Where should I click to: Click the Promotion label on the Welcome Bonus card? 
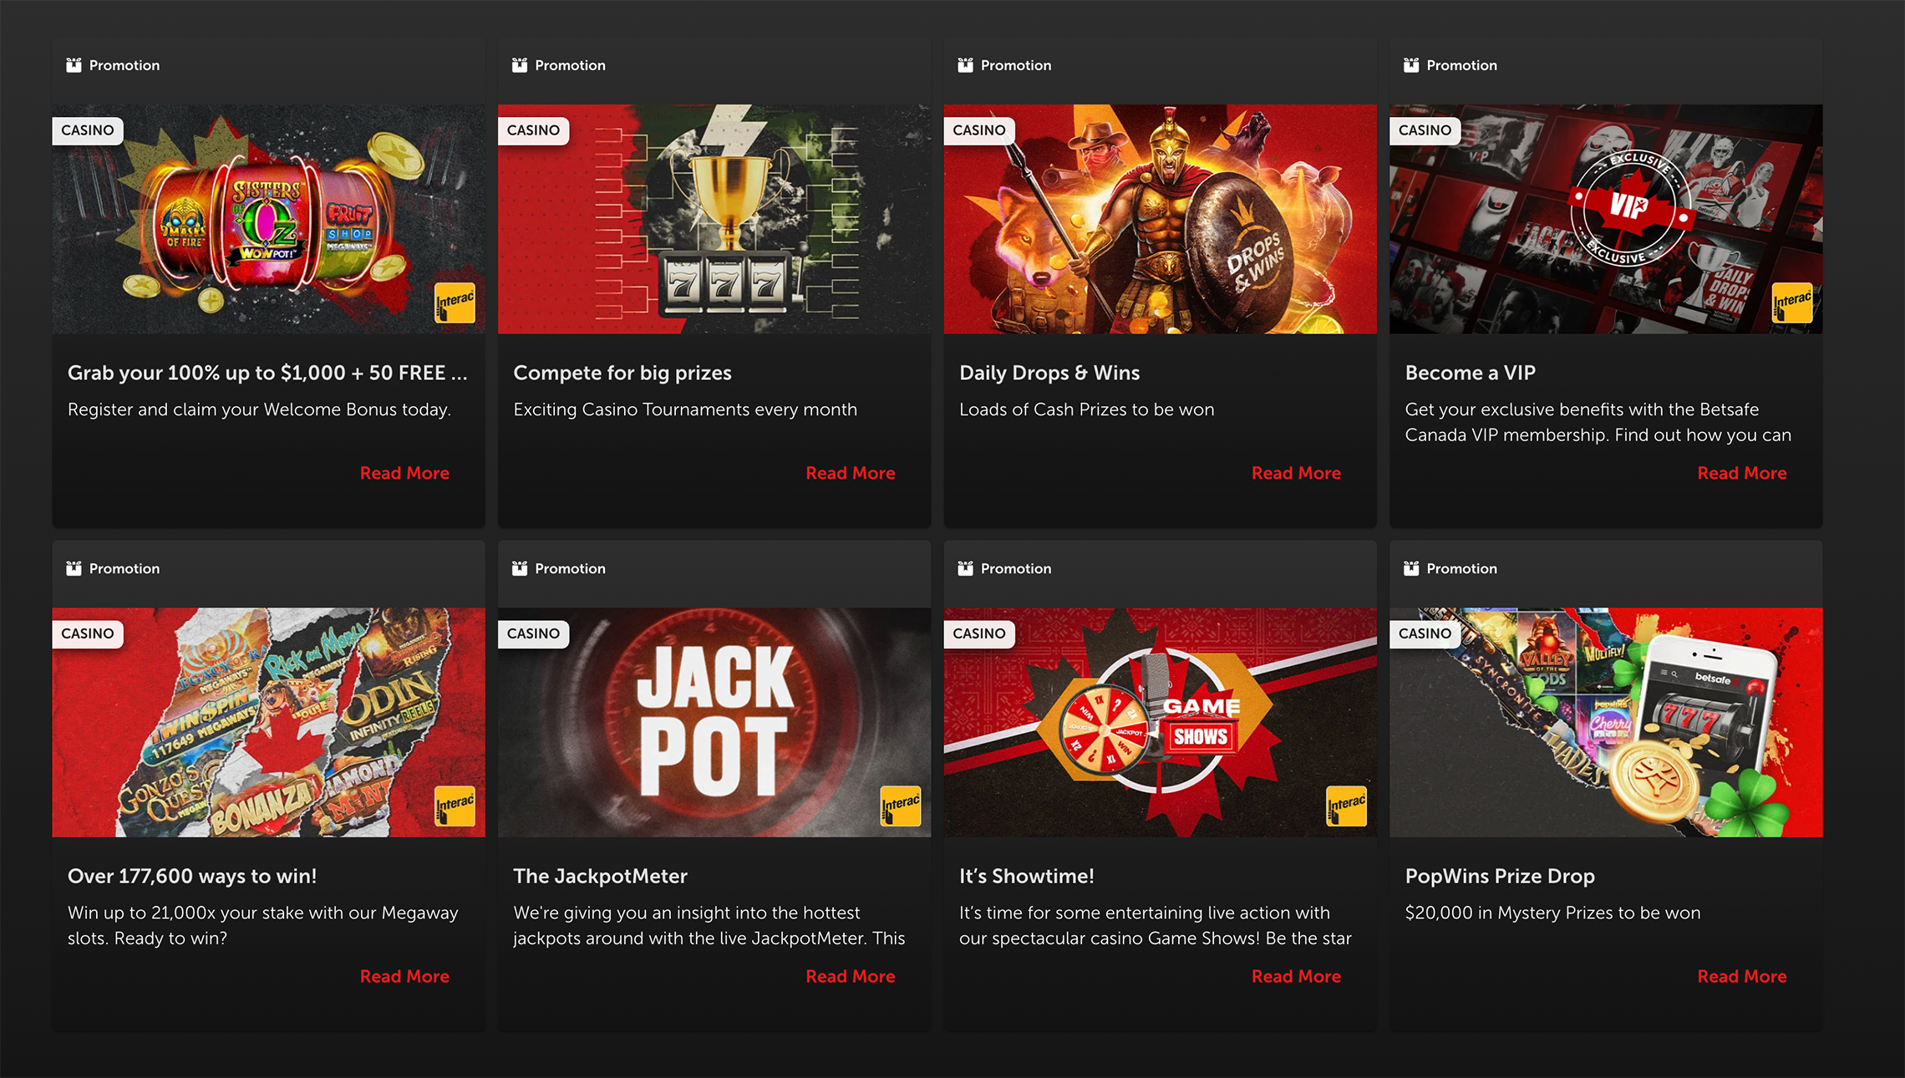point(124,65)
